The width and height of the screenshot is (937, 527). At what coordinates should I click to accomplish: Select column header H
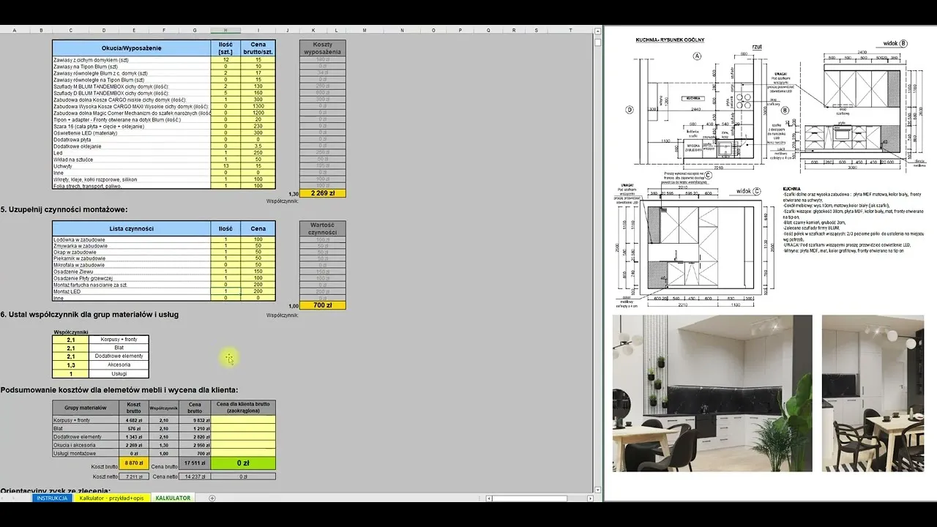click(225, 30)
